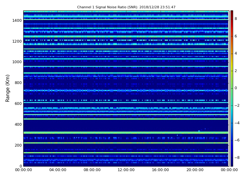Click the rightmost 00:00:00 time label
Screen dimensions: 245x184
(229, 170)
